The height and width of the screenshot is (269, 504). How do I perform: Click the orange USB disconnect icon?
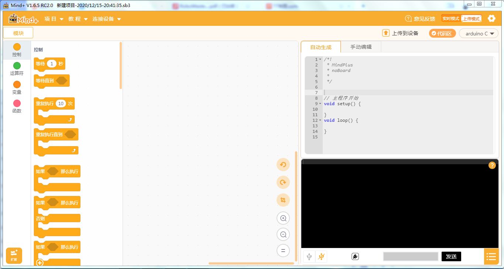tap(322, 256)
